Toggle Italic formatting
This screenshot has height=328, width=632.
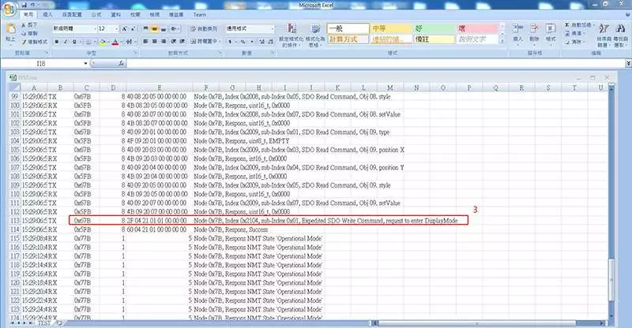point(66,42)
